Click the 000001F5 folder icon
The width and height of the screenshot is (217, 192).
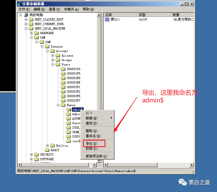click(x=63, y=73)
